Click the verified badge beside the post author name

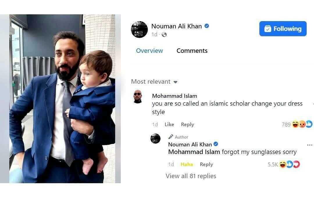tap(207, 26)
